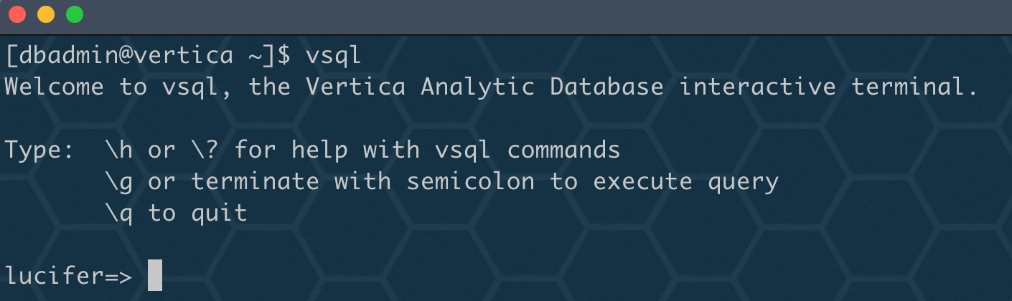Click the typed vsql command on first line
This screenshot has height=301, width=1012.
(334, 54)
